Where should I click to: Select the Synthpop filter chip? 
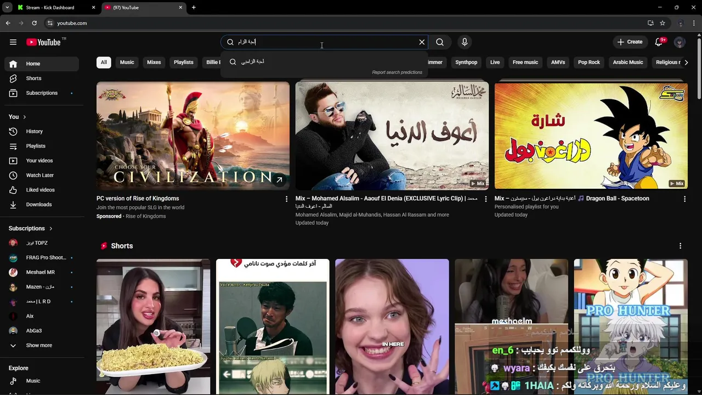coord(466,63)
